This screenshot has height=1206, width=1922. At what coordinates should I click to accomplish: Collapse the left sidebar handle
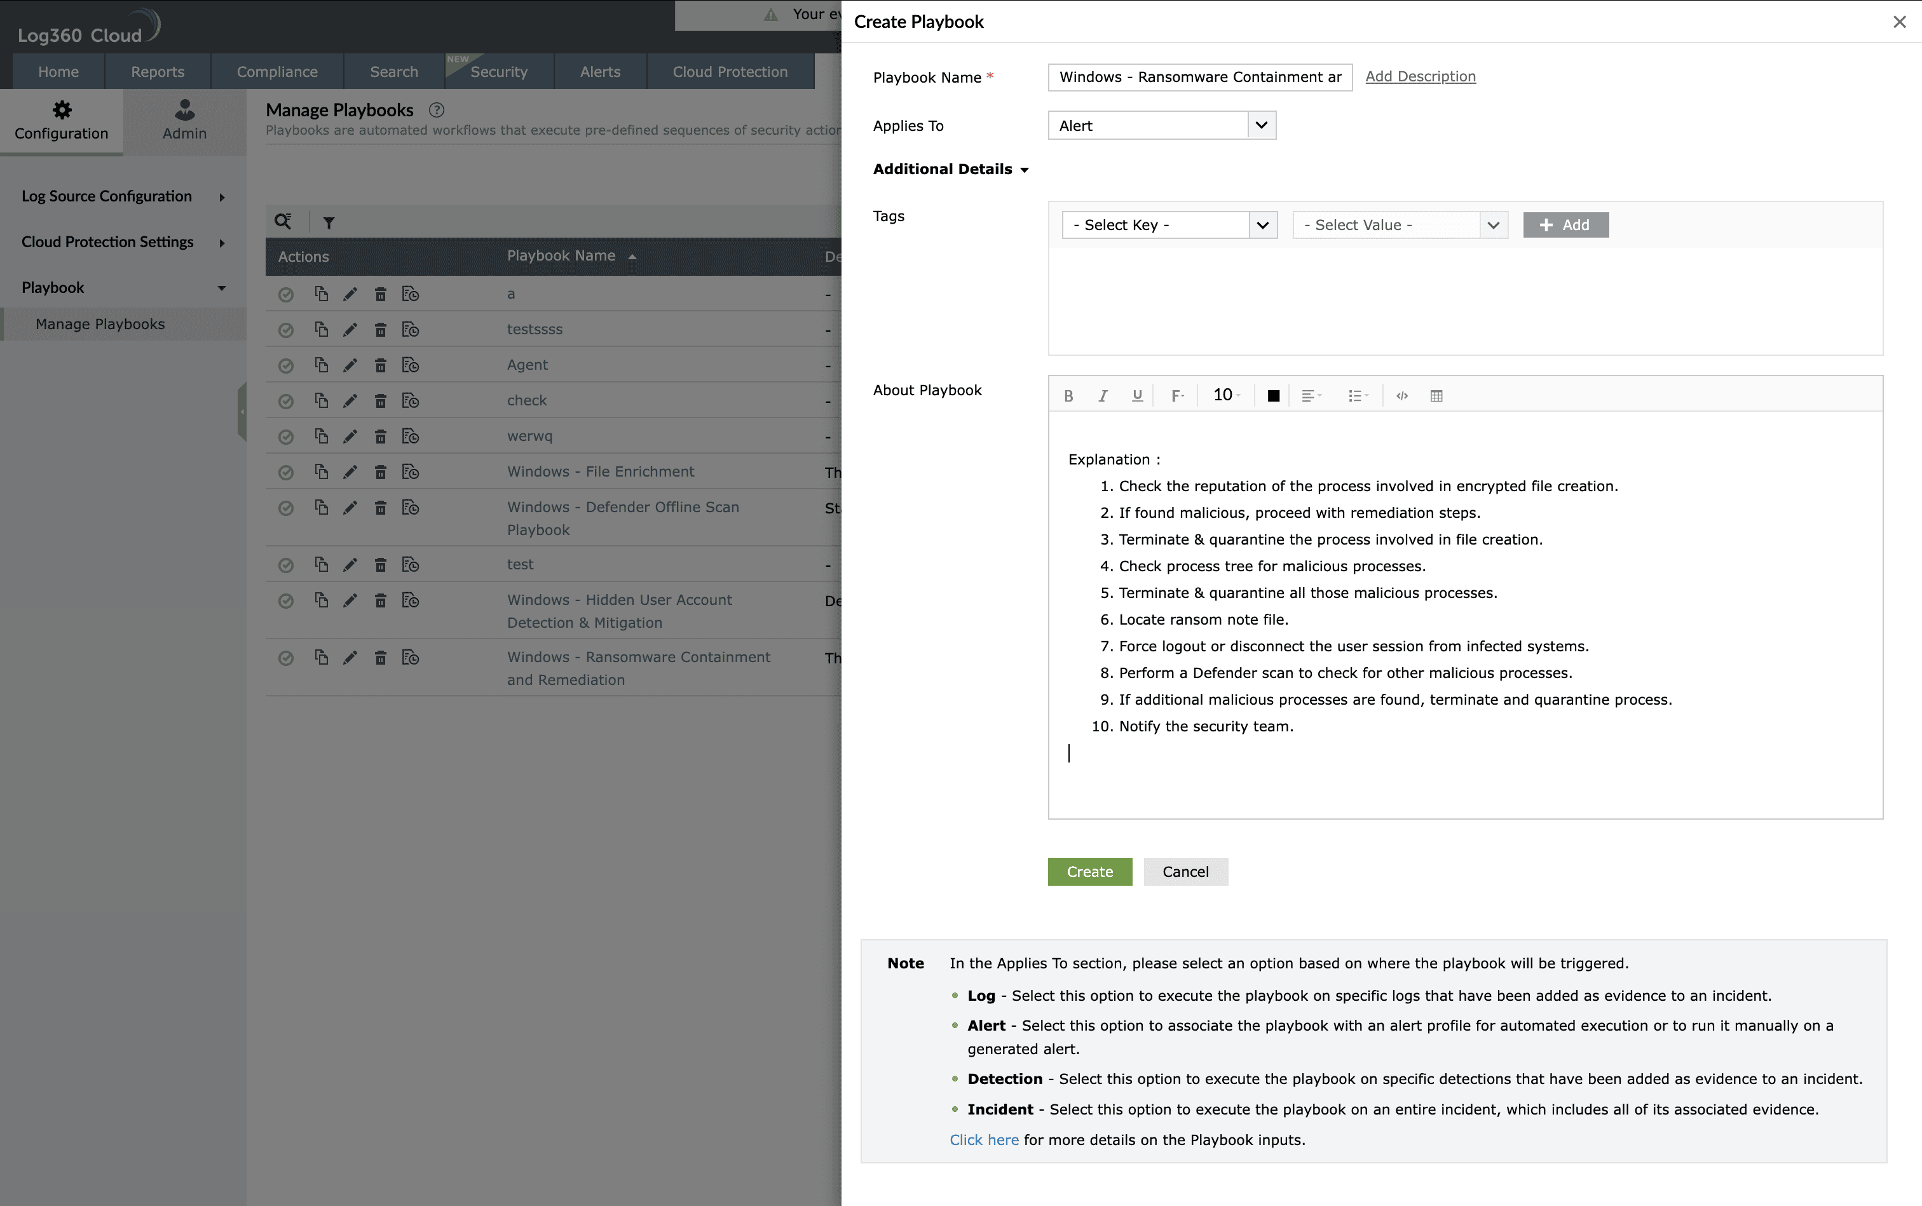pos(242,412)
